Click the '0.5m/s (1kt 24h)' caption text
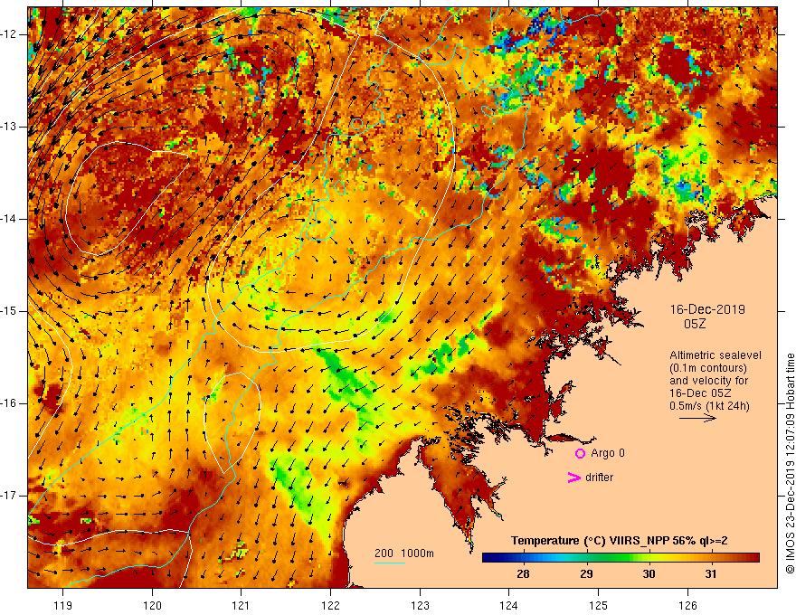 (708, 406)
